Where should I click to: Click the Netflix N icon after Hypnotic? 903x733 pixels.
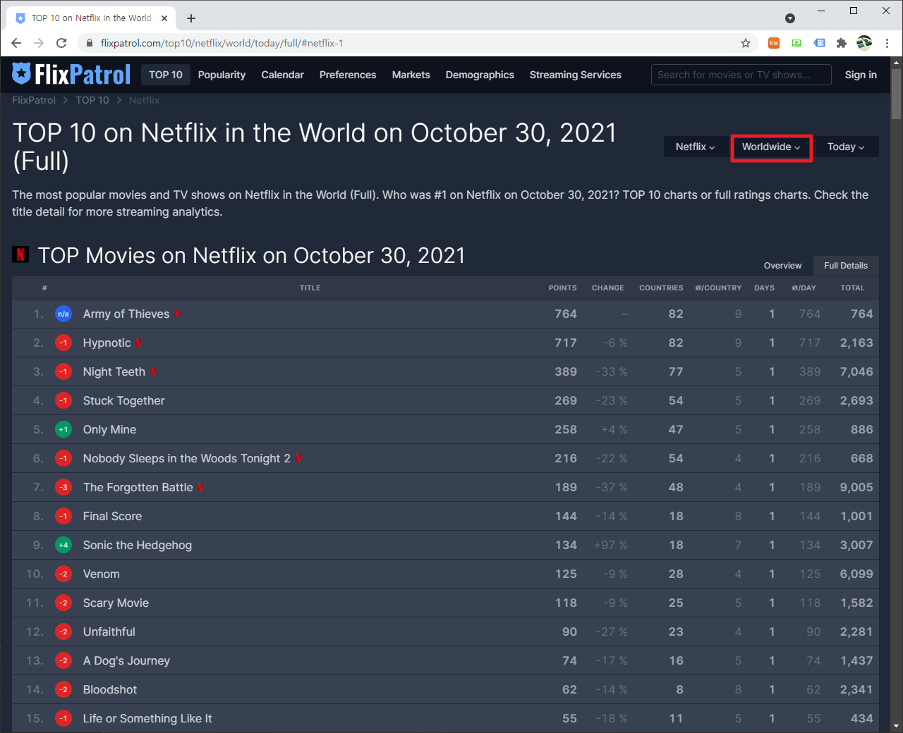(138, 343)
